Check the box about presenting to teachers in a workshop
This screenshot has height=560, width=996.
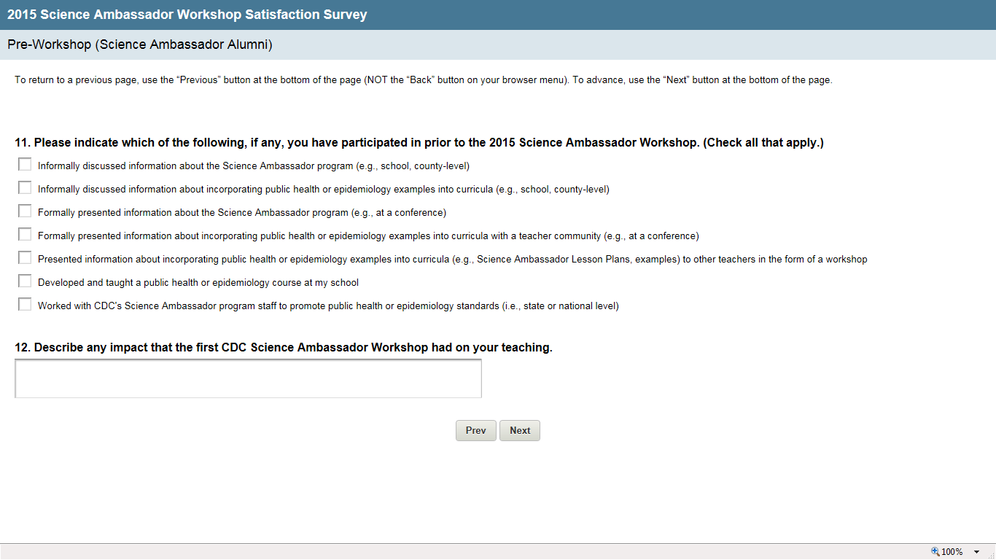(25, 258)
